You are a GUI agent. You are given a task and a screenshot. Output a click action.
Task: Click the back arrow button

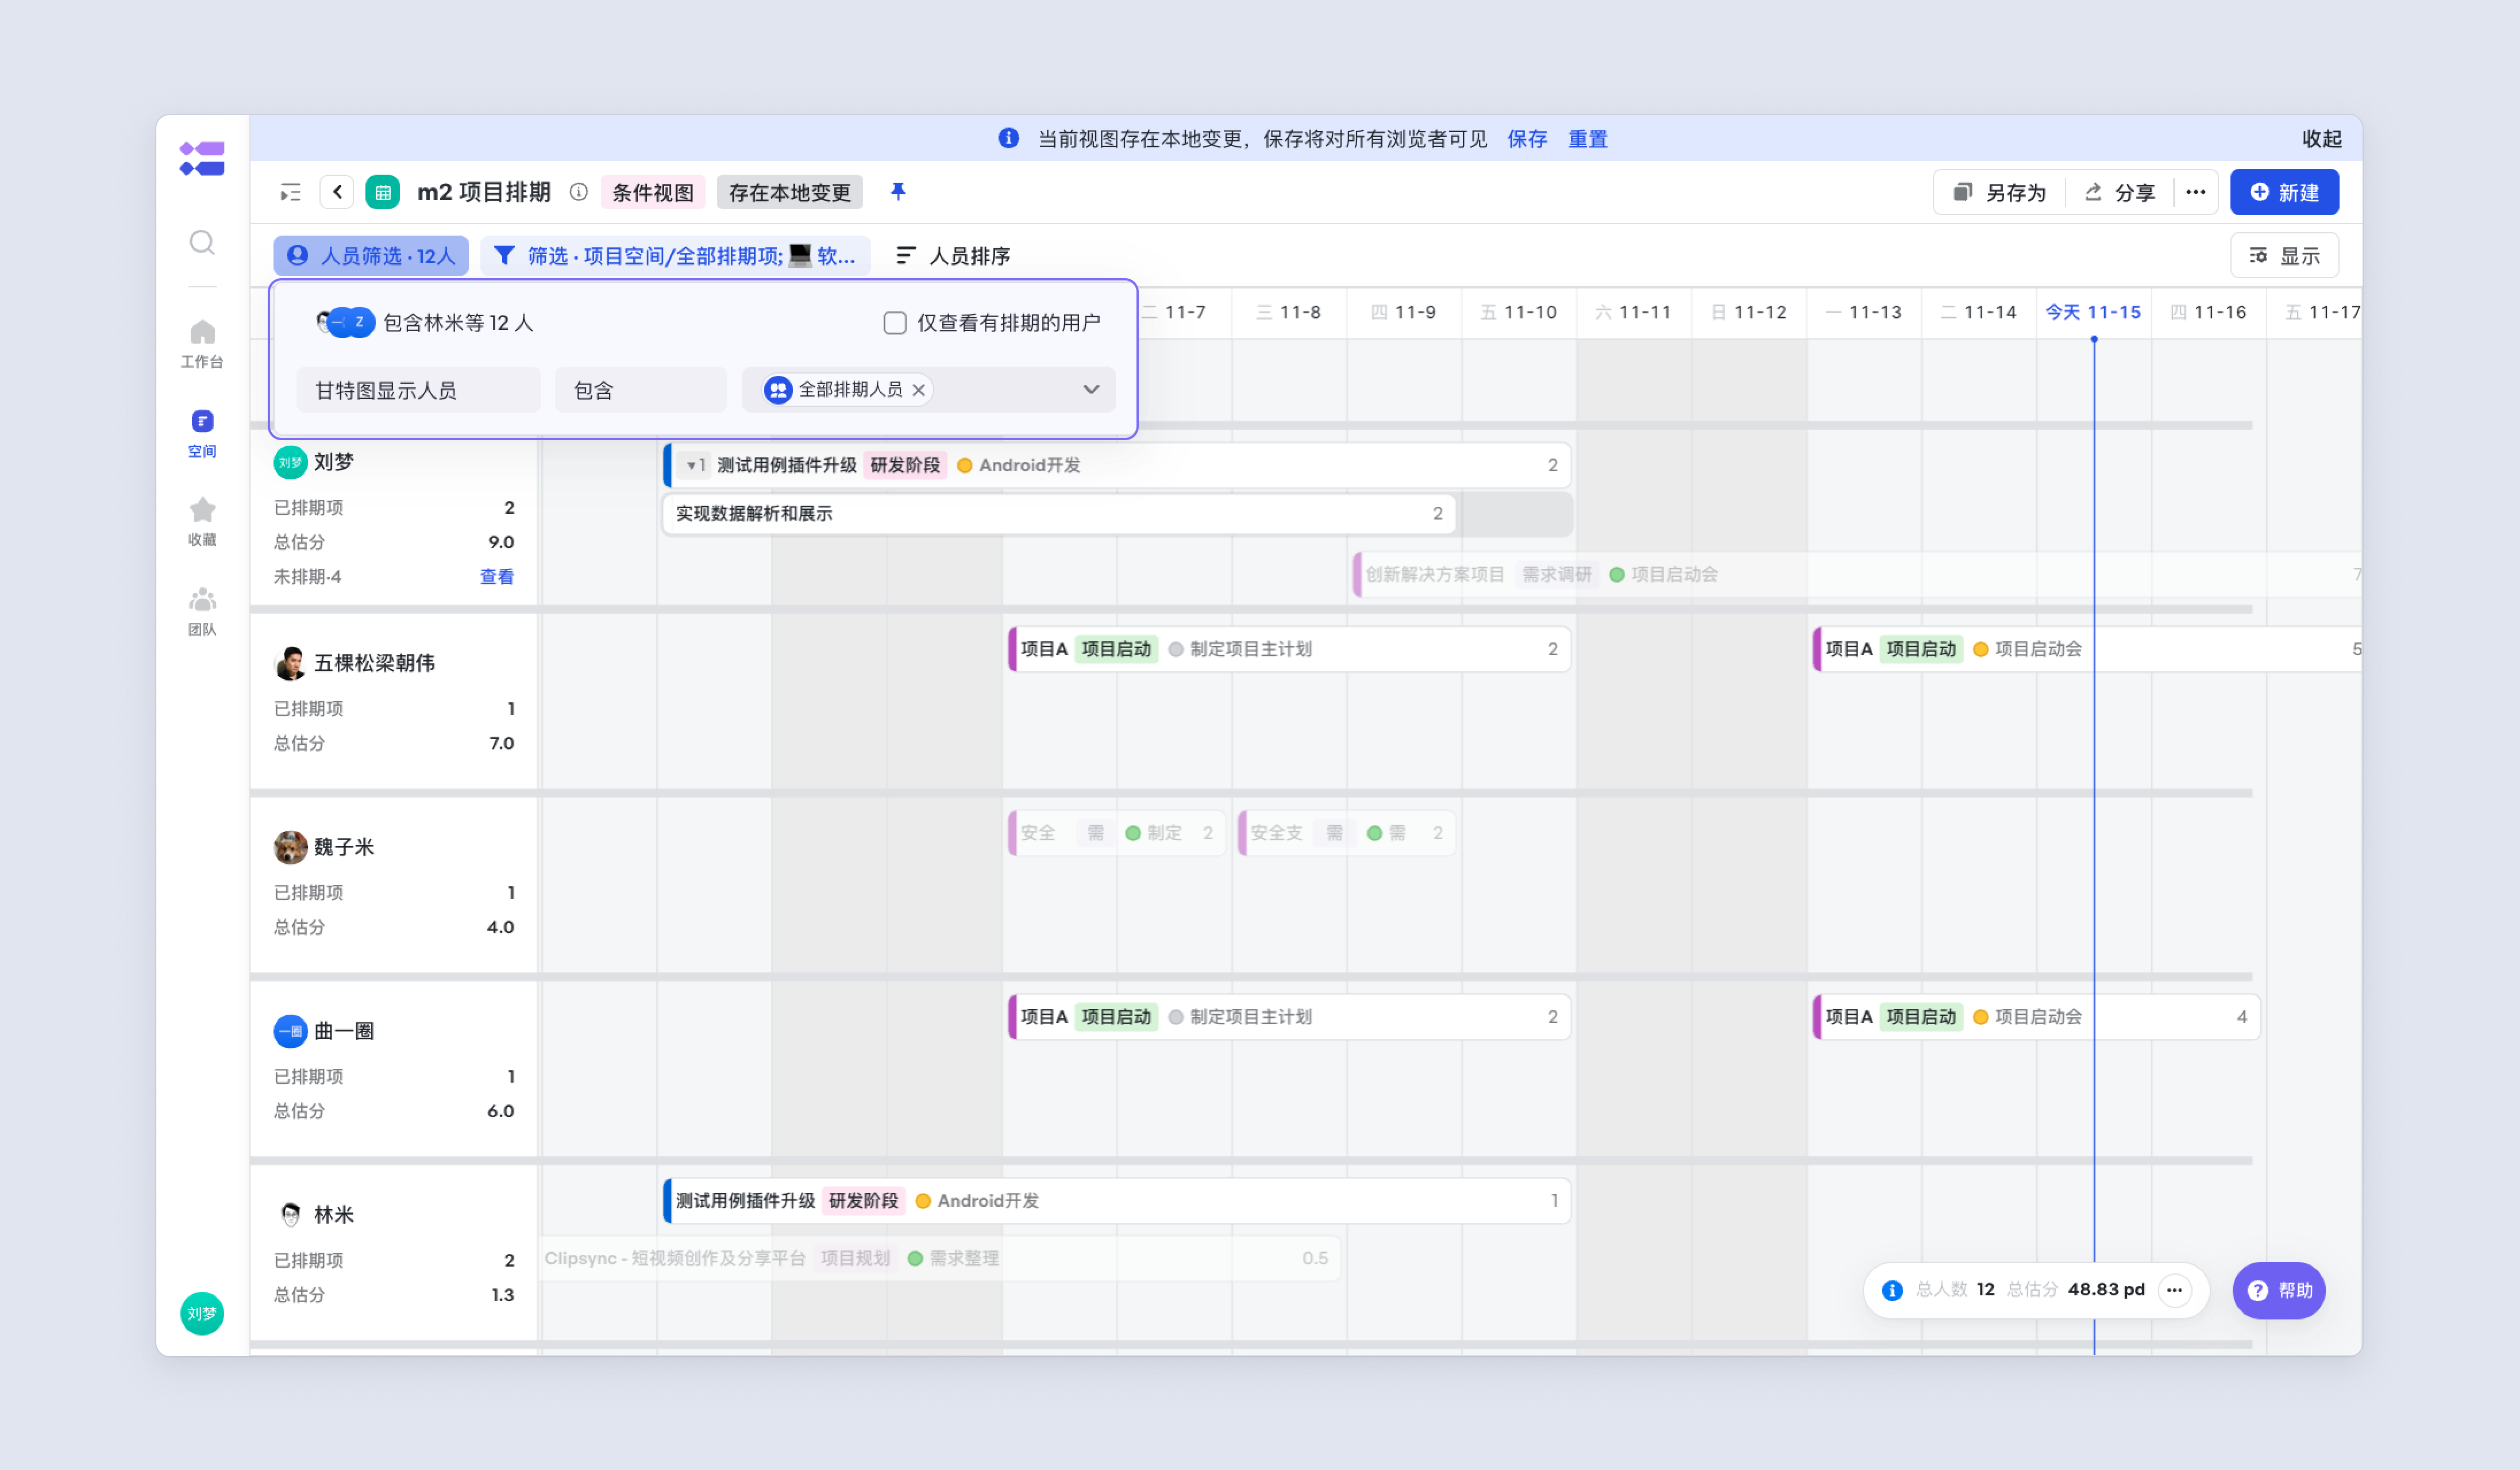point(337,192)
